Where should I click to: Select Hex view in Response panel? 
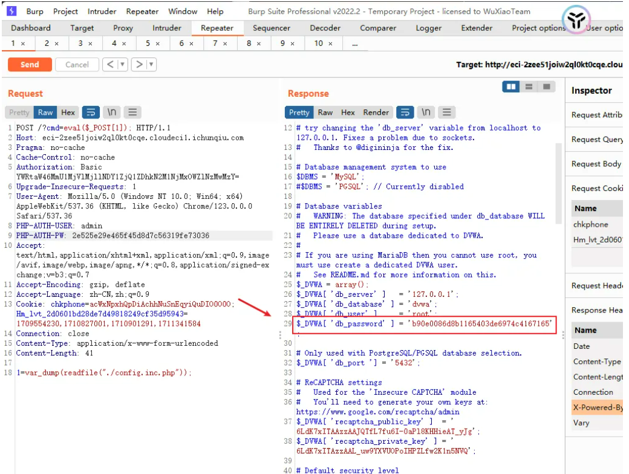[348, 112]
